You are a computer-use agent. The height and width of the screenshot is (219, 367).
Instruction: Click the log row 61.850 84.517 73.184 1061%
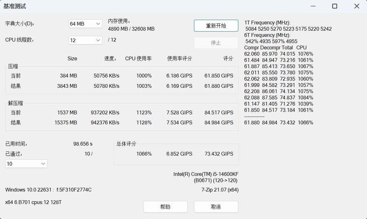278,110
